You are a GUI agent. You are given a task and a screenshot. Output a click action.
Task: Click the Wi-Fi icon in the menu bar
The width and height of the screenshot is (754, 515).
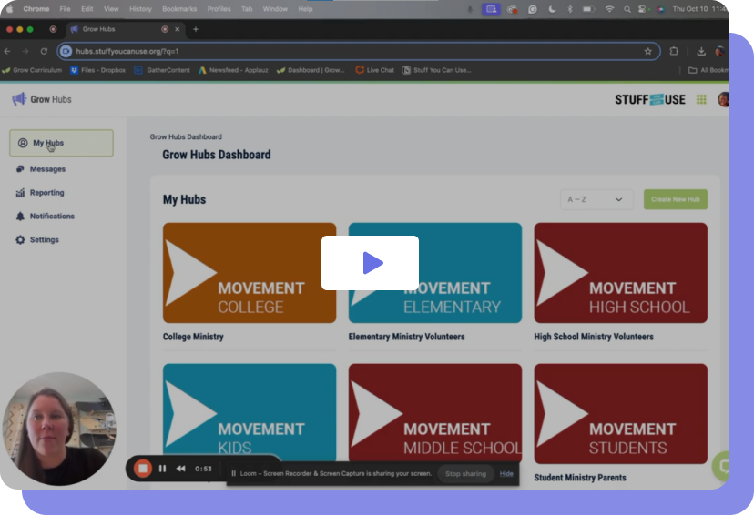coord(609,9)
